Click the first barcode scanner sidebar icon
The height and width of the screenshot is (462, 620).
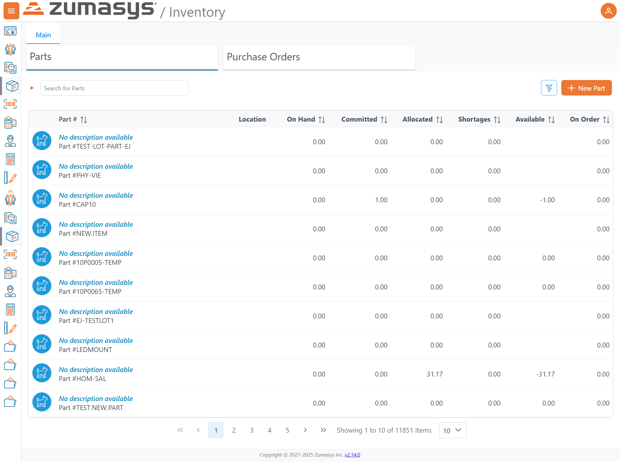pyautogui.click(x=10, y=104)
